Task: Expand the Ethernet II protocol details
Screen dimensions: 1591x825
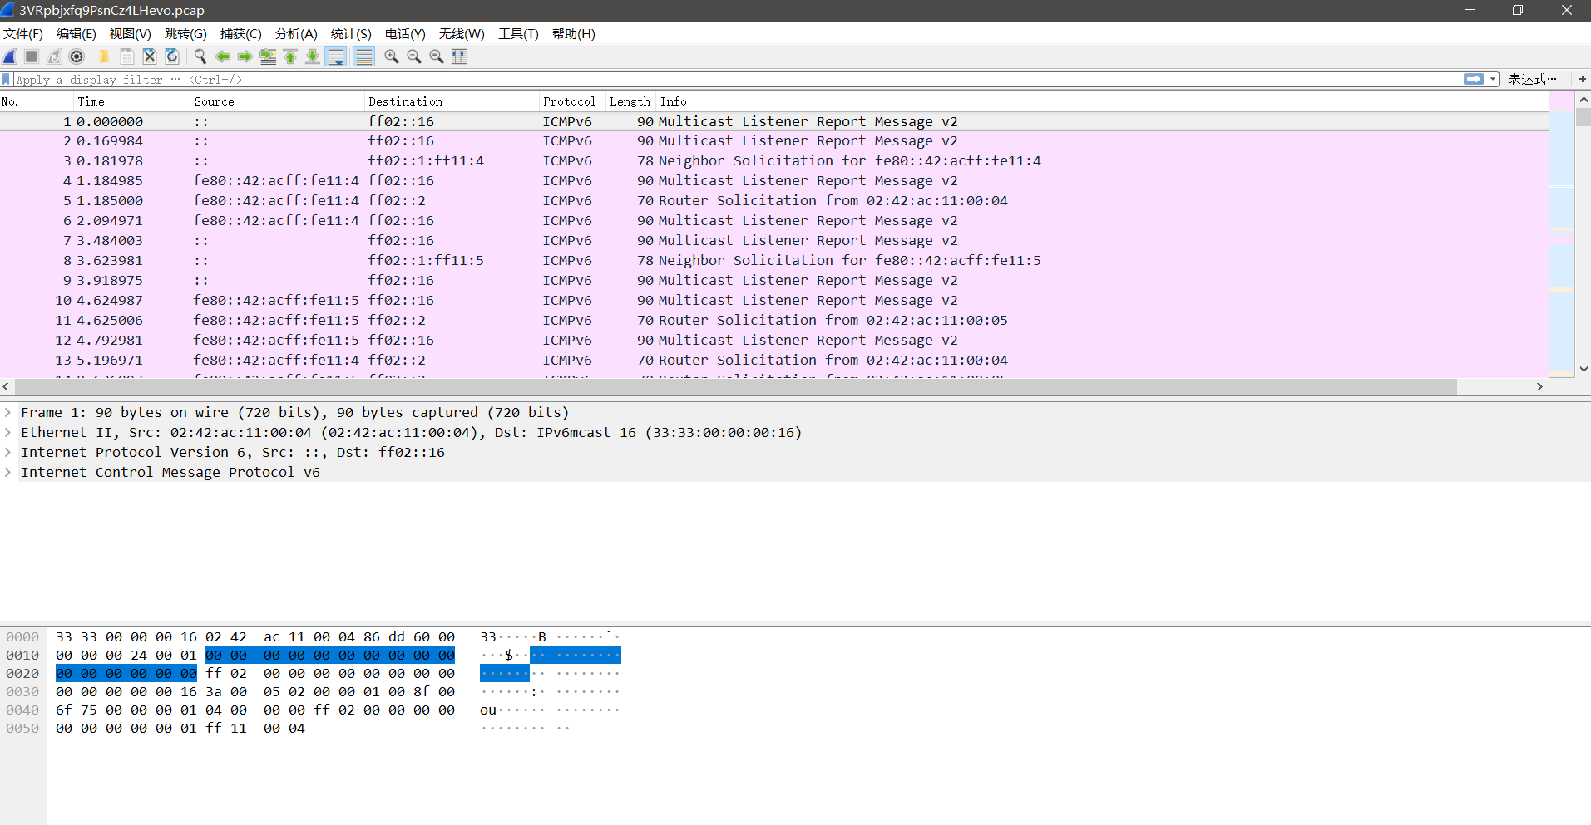Action: click(x=7, y=432)
